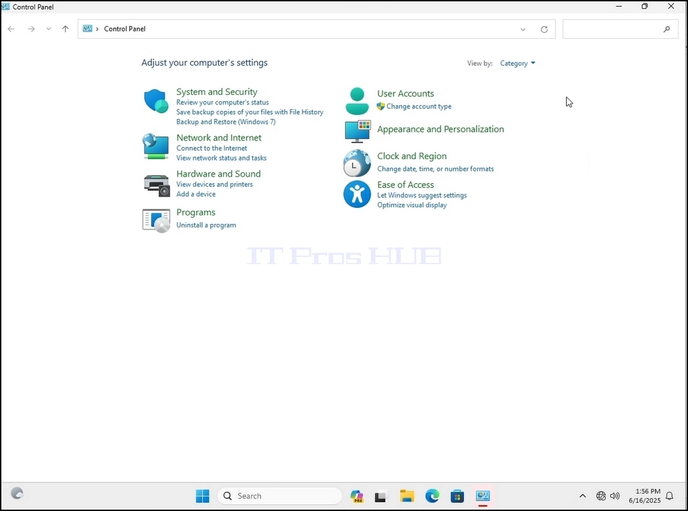Expand the View by Category dropdown

click(x=518, y=63)
